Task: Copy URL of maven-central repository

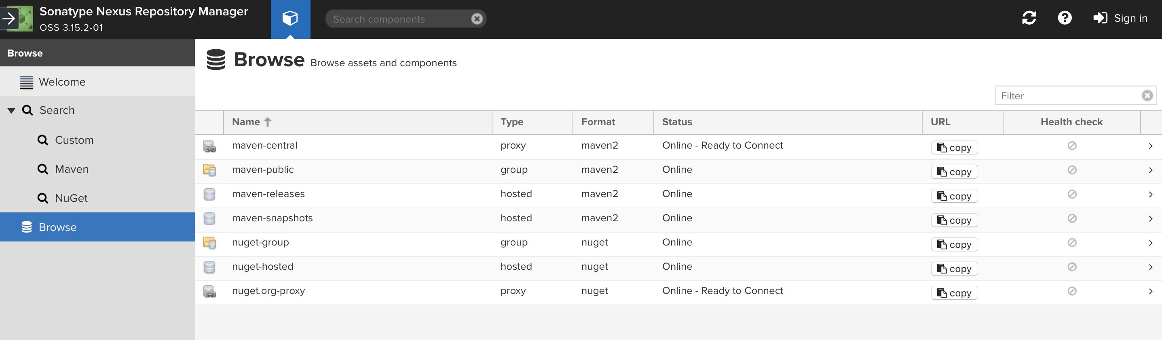Action: tap(954, 148)
